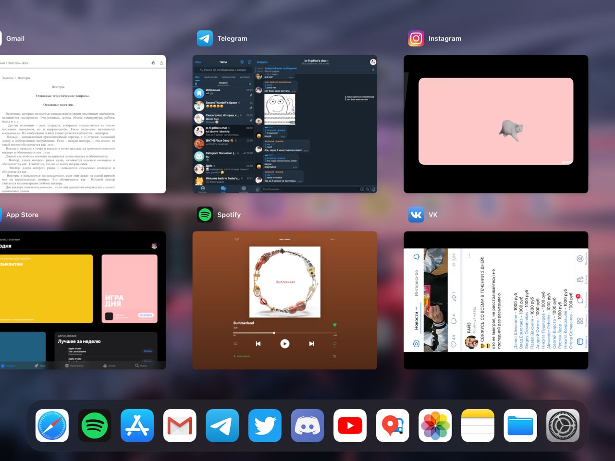Select 'read and die' folder tab in Telegram
615x461 pixels.
pyautogui.click(x=210, y=77)
